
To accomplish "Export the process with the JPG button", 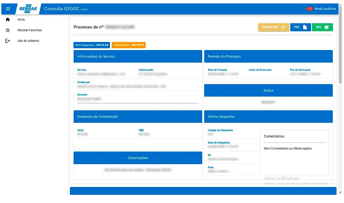I will click(x=322, y=27).
